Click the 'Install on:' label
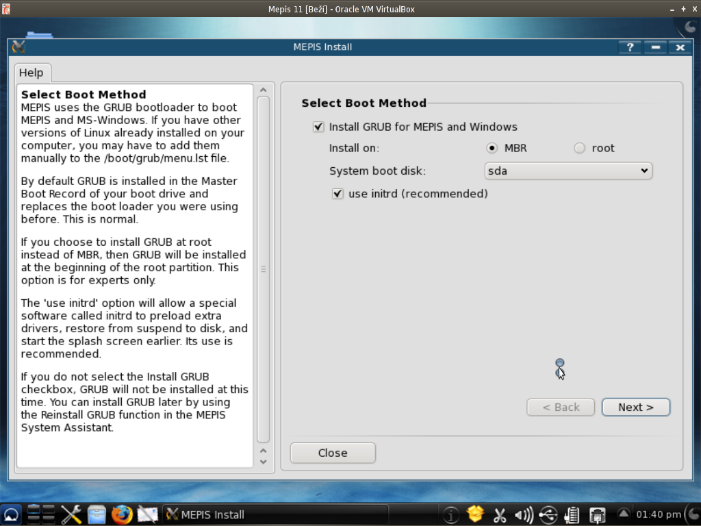 click(x=354, y=148)
